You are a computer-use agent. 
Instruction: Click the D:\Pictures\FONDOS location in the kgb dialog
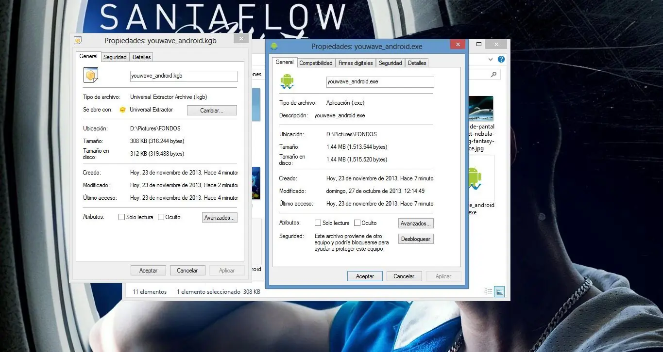[155, 128]
